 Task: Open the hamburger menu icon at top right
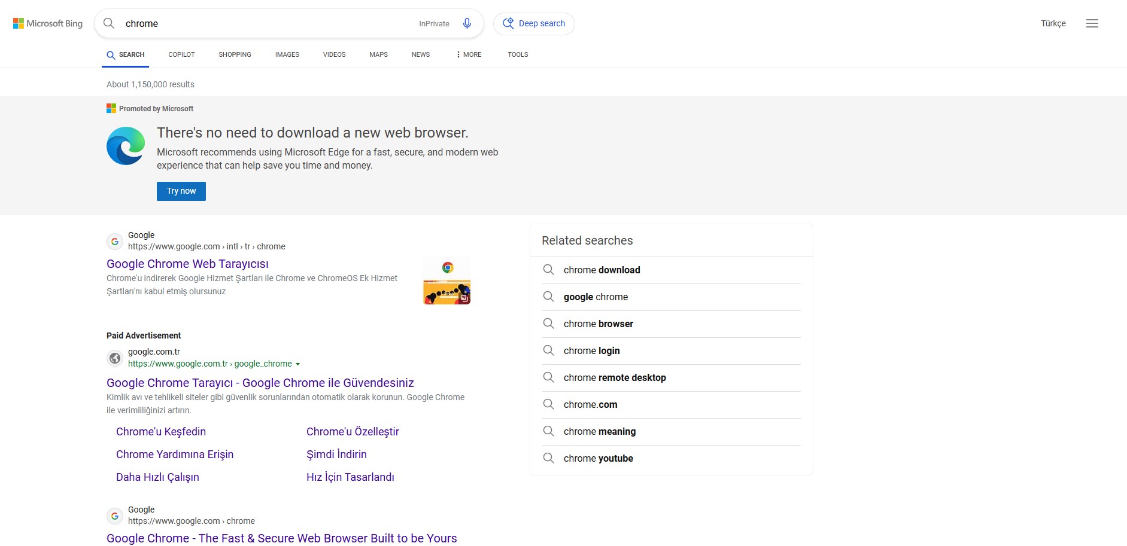point(1092,23)
